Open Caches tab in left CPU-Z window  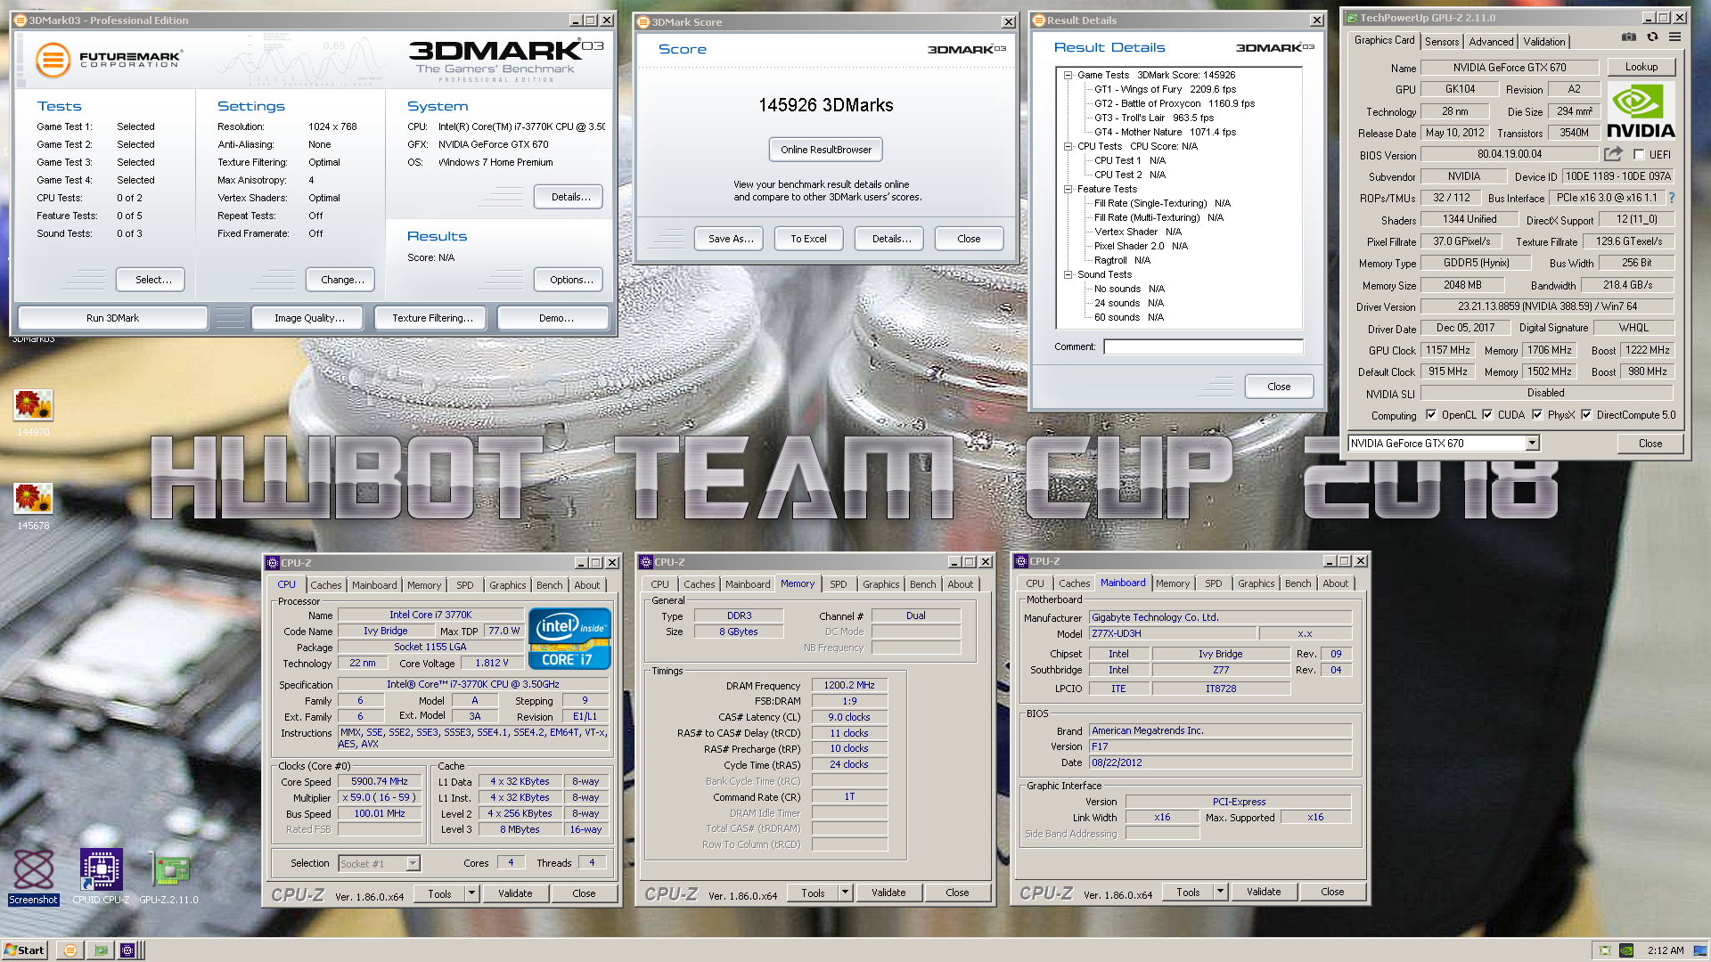(x=325, y=585)
